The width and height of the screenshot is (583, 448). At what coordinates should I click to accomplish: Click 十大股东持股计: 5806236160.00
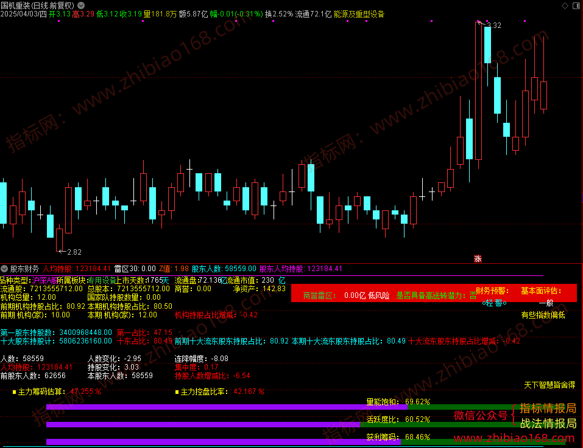[56, 341]
